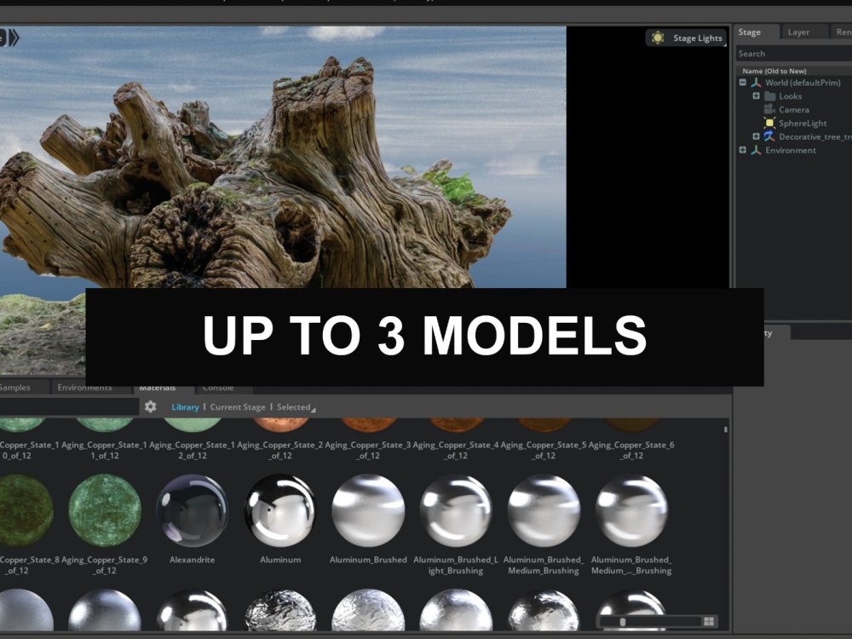Click the sun icon on Stage Lights
The height and width of the screenshot is (639, 852).
coord(658,37)
